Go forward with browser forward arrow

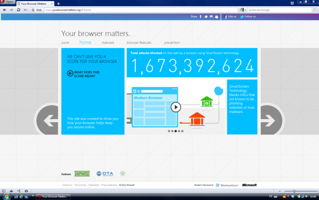[x=11, y=10]
